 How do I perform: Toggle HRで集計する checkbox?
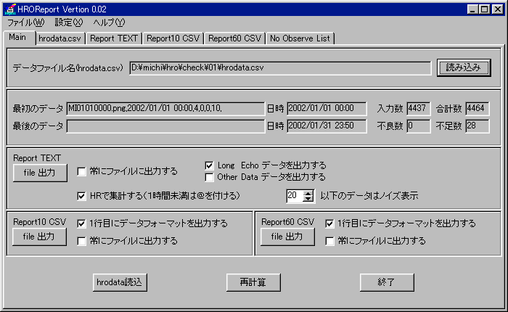[x=81, y=196]
